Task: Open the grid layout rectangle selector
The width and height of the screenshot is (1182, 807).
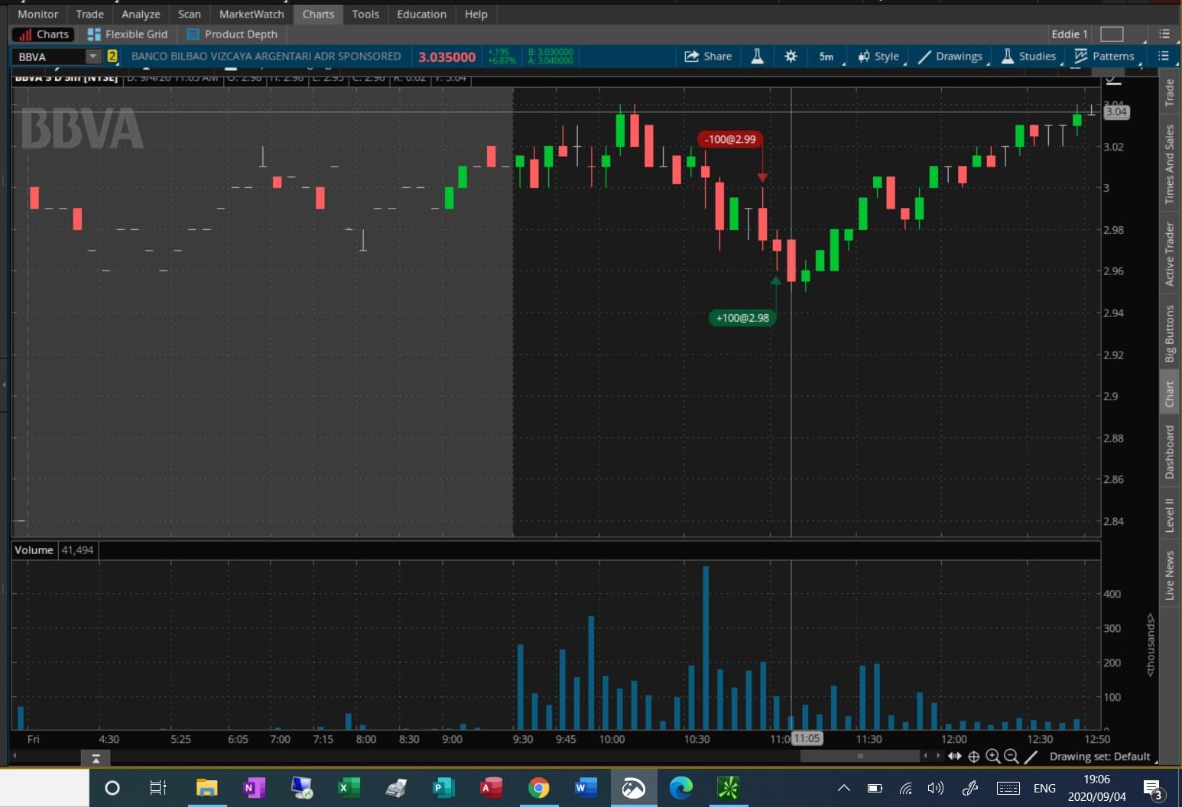Action: (x=1112, y=34)
